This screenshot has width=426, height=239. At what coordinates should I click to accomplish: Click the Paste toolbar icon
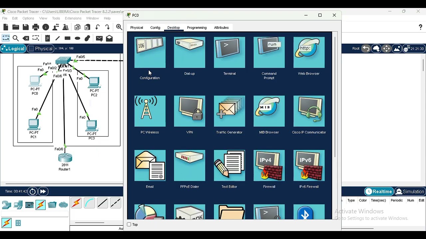pyautogui.click(x=88, y=27)
